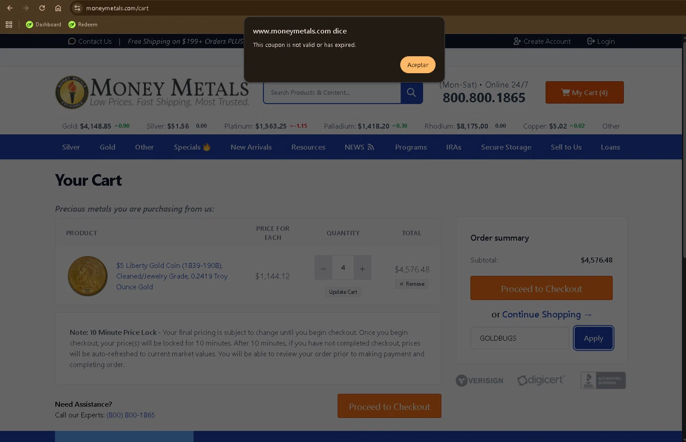This screenshot has width=686, height=442.
Task: Open the Dashboard bookmark
Action: tap(43, 25)
